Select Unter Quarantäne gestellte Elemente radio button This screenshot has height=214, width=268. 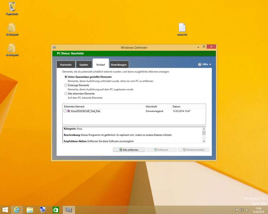tap(66, 77)
